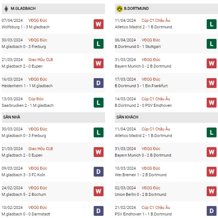Select the Sân Khách section header
This screenshot has width=218, height=218.
click(x=166, y=117)
